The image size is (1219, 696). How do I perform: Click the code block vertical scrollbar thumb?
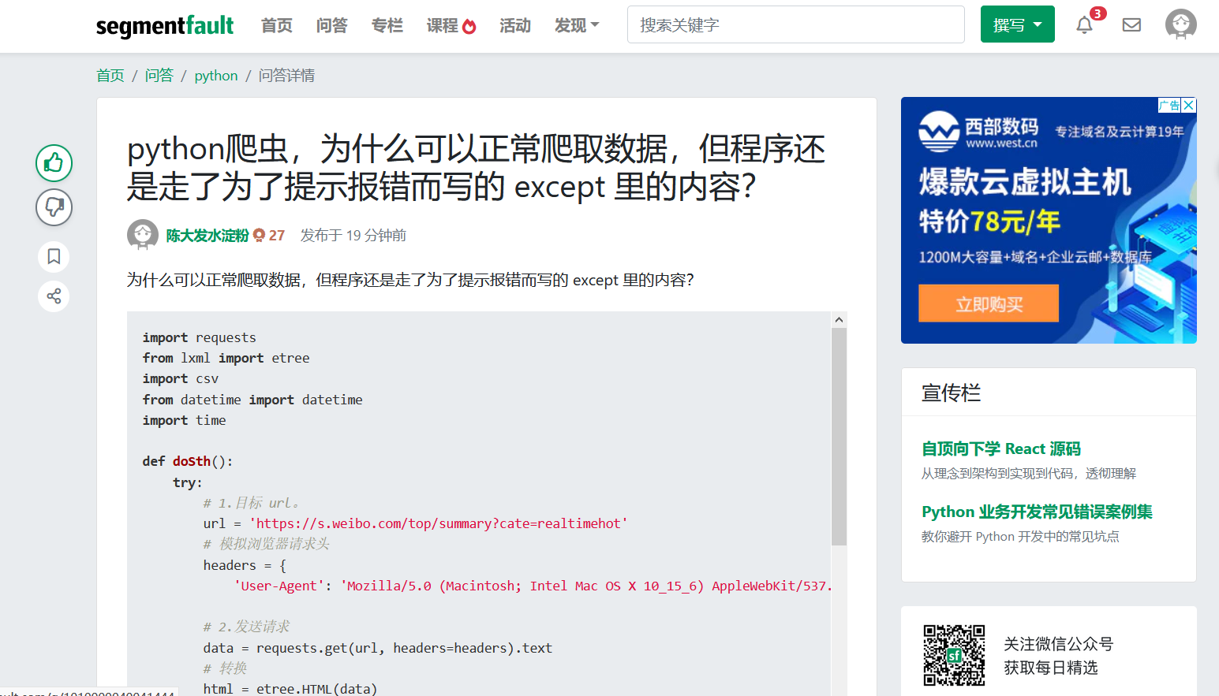[839, 437]
